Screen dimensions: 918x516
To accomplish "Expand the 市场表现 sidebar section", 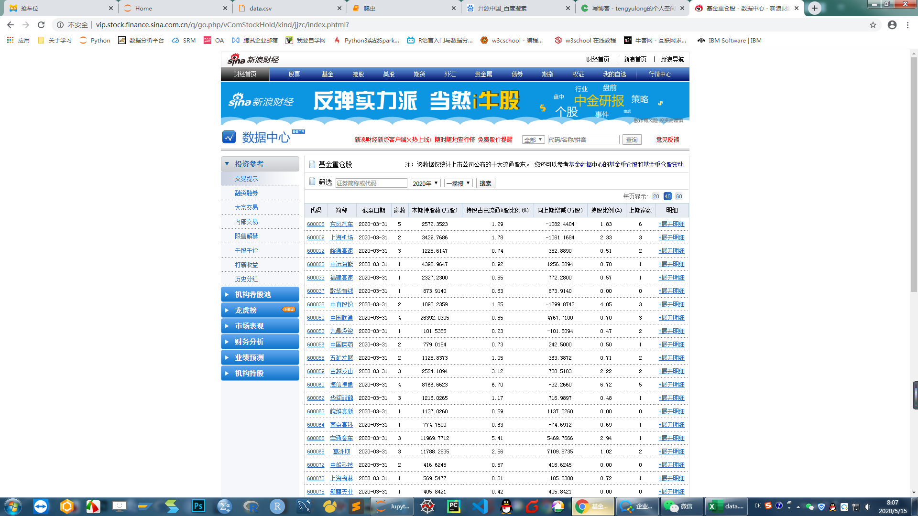I will [x=260, y=326].
